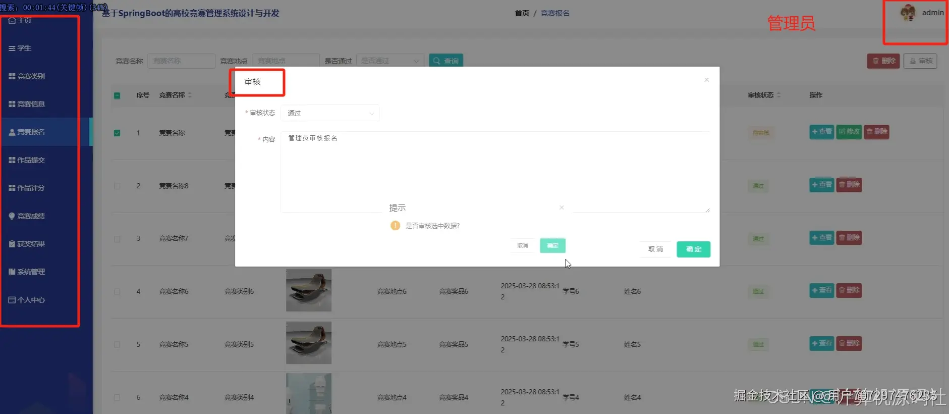
Task: Check the row 5 checkbox
Action: 117,344
